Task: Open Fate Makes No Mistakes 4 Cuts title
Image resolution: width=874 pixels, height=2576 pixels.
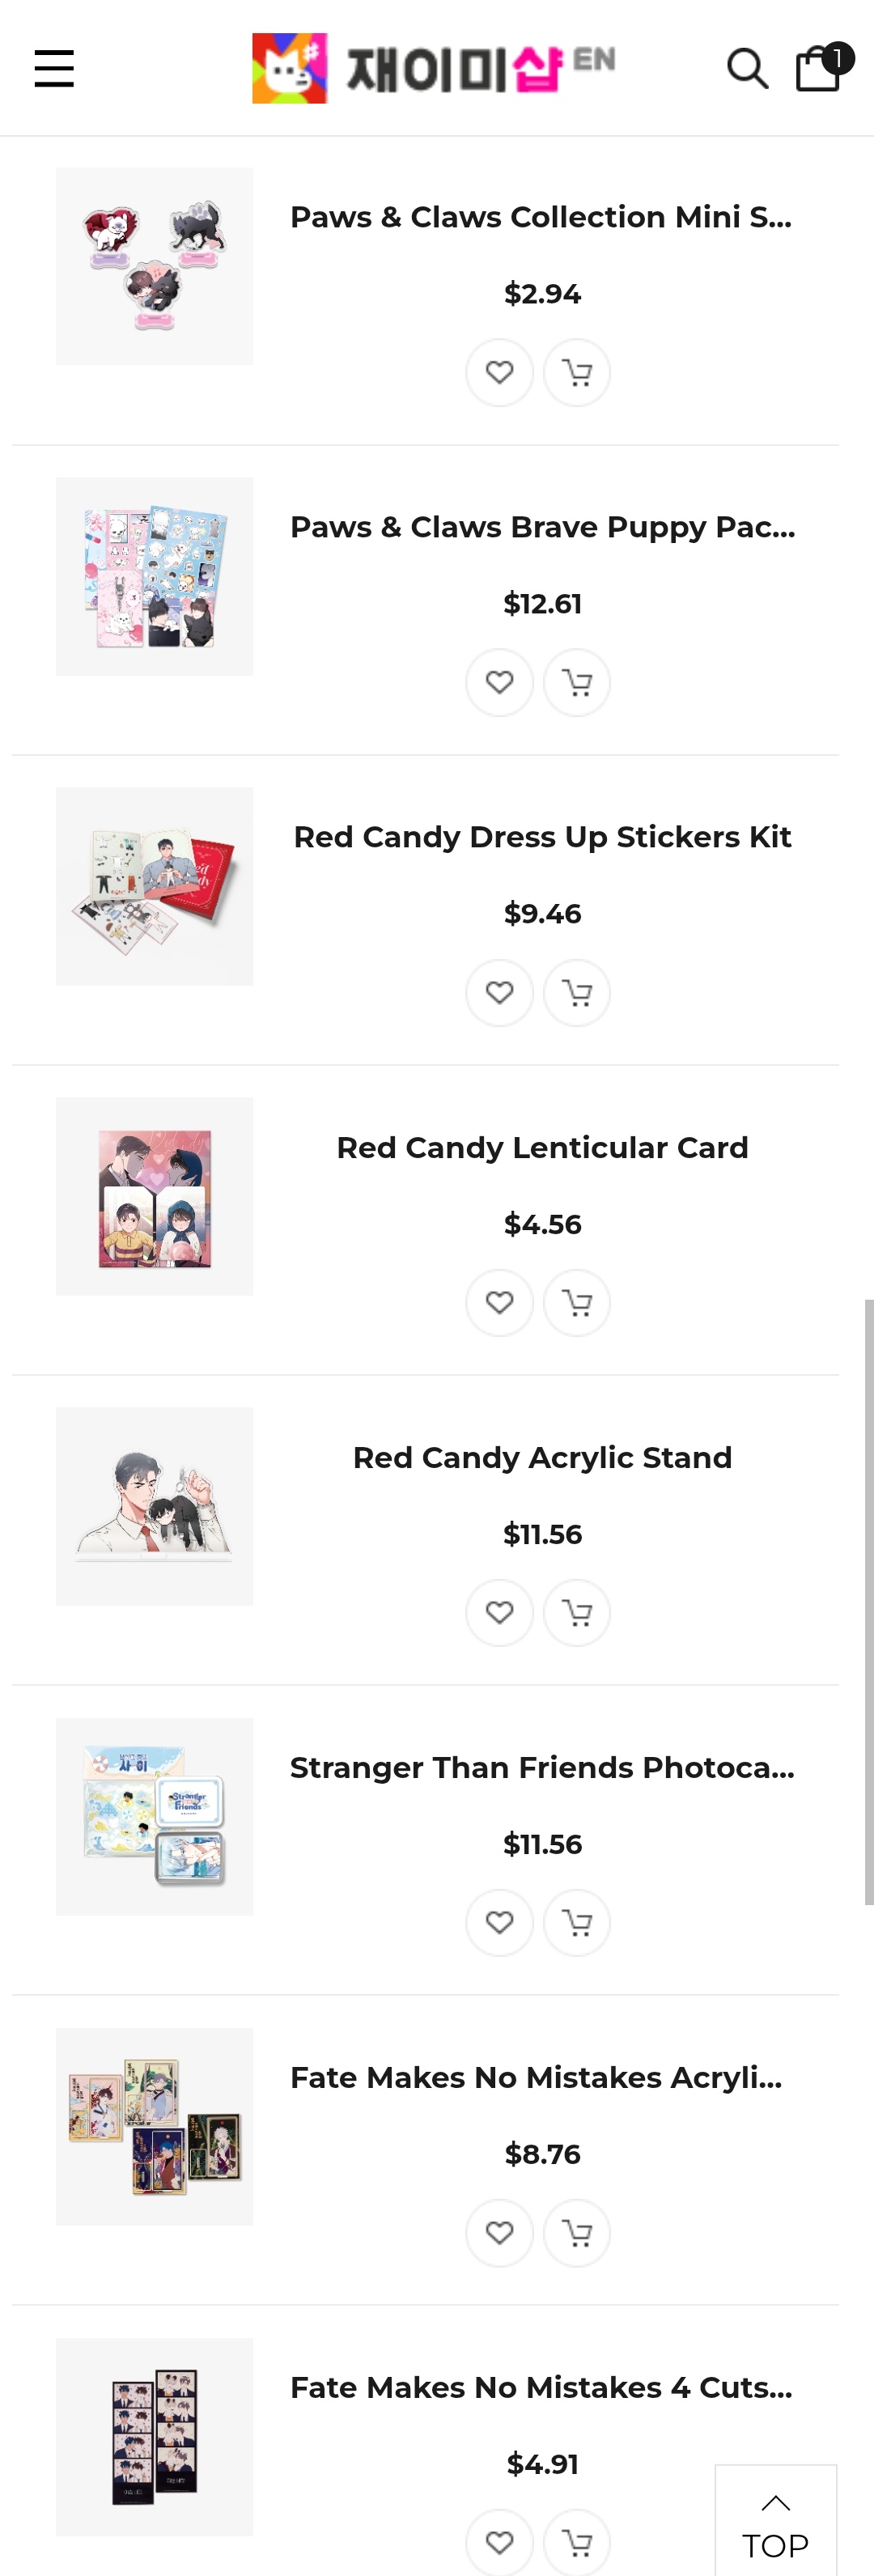Action: coord(542,2388)
